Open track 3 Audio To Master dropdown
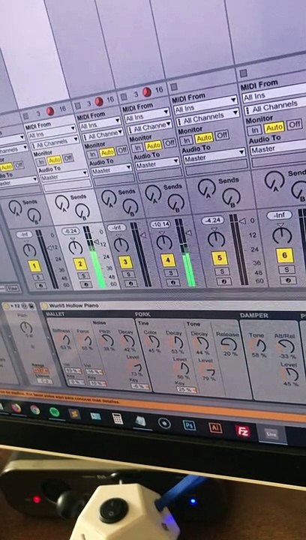The height and width of the screenshot is (540, 306). click(x=111, y=169)
